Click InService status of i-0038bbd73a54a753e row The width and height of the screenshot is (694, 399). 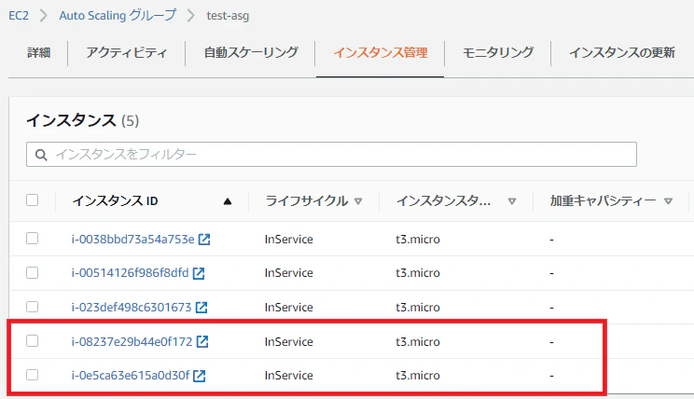tap(288, 240)
